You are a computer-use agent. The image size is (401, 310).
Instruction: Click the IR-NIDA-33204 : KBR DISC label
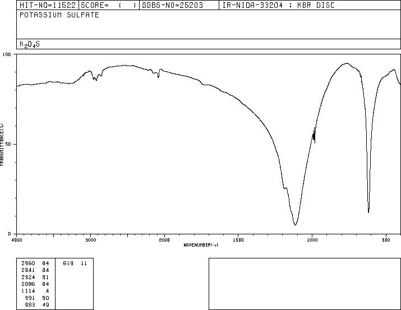[278, 5]
